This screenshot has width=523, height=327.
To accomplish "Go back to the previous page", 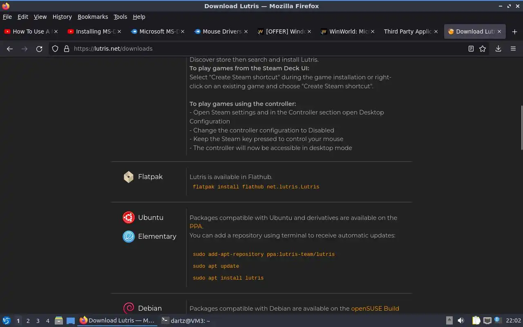I will tap(10, 49).
